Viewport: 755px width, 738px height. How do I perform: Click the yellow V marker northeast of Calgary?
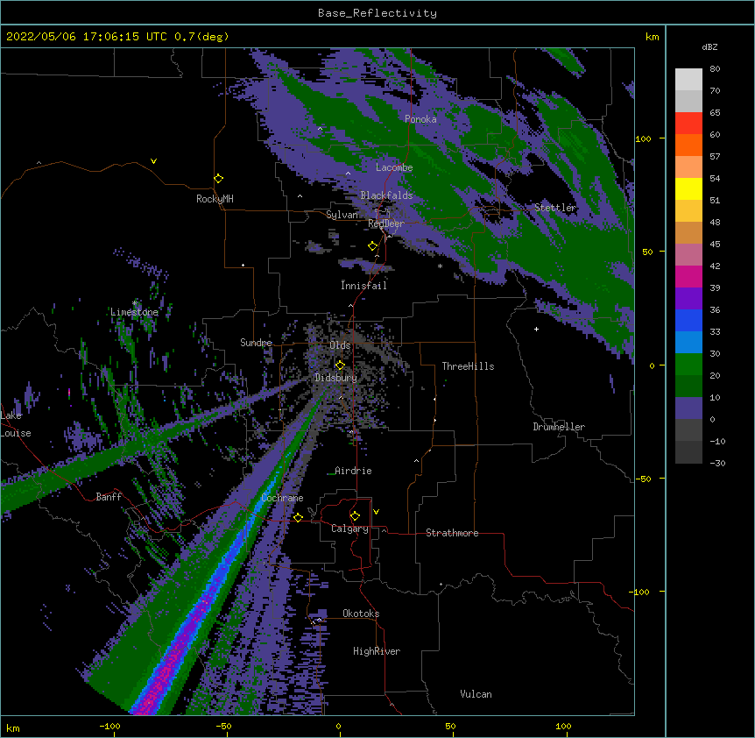click(x=376, y=512)
